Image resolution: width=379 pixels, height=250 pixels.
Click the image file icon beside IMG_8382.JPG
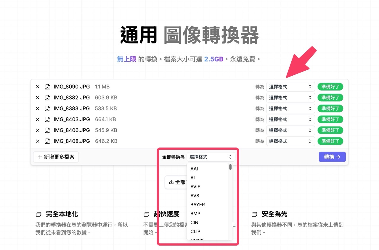(48, 98)
